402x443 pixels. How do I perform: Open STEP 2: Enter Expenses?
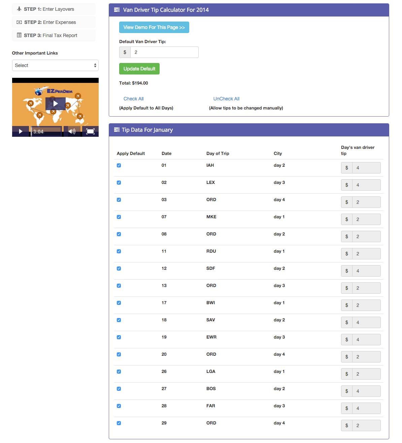[x=50, y=22]
